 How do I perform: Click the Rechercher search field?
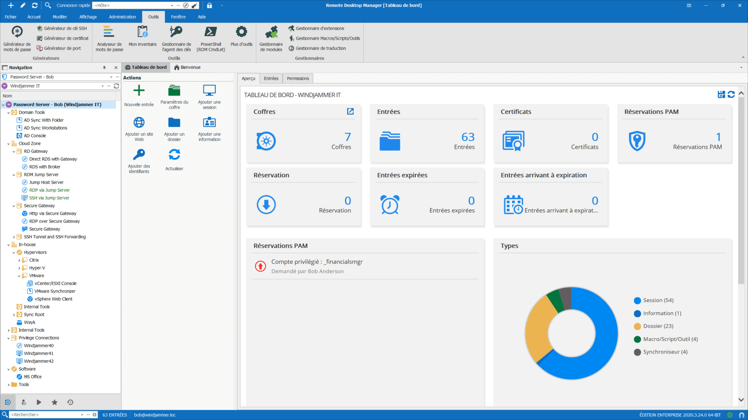tap(45, 415)
